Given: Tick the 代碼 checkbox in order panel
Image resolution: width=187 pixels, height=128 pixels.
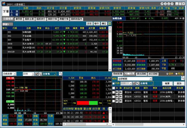Looking at the screenshot, I should pyautogui.click(x=114, y=83).
